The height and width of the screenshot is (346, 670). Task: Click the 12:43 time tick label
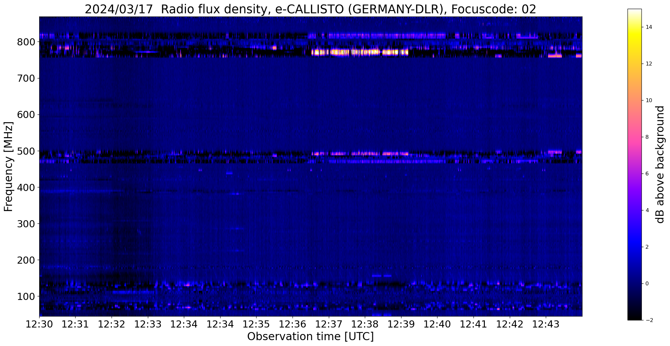coord(546,324)
